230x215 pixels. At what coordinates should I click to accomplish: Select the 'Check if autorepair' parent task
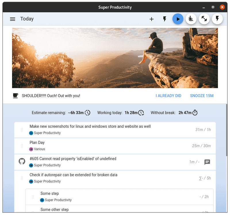click(73, 175)
